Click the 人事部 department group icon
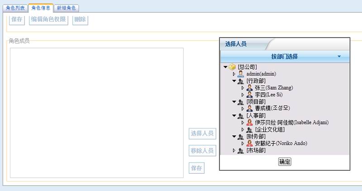 [x=241, y=116]
